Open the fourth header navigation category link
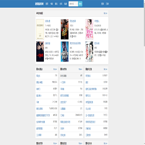Image resolution: width=145 pixels, height=145 pixels. click(61, 4)
